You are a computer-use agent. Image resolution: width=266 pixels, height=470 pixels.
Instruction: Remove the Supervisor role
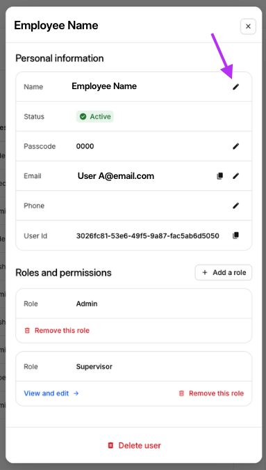(211, 393)
